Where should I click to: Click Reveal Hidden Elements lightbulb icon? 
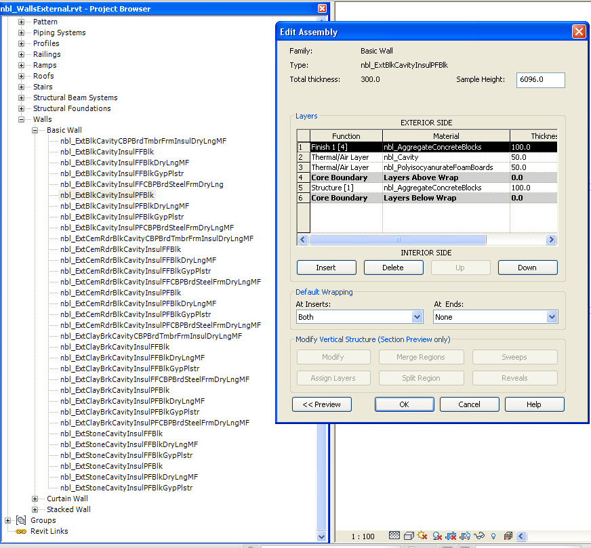pyautogui.click(x=493, y=536)
